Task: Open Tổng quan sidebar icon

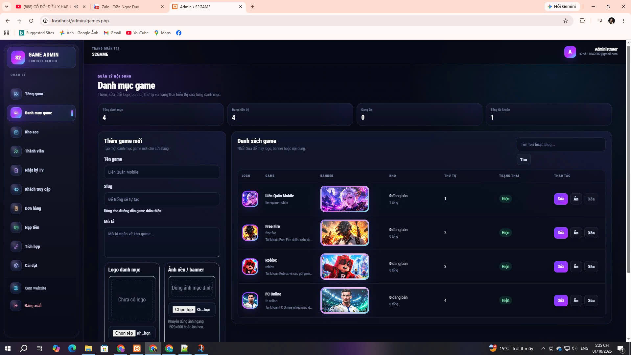Action: [16, 94]
